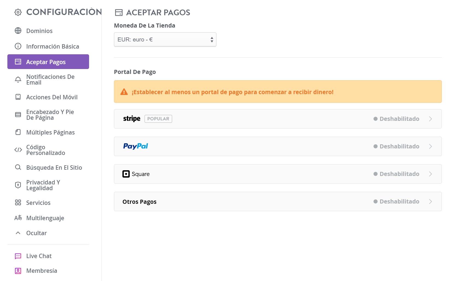This screenshot has height=281, width=450.
Task: Expand the Square payment row chevron
Action: pos(431,174)
